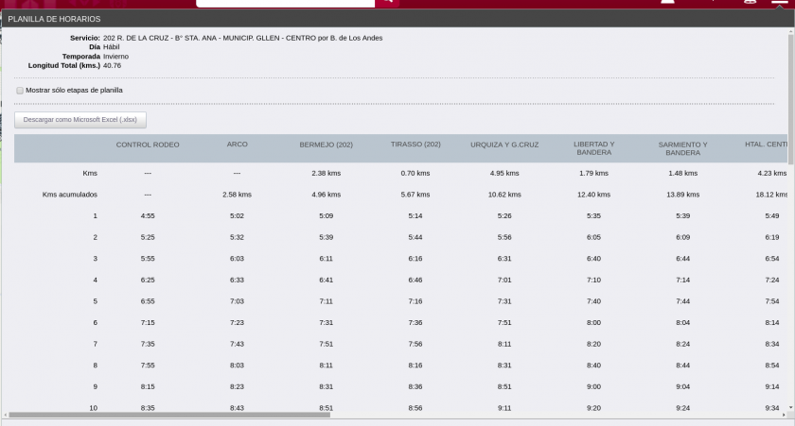The width and height of the screenshot is (795, 426).
Task: Click the vertical scrollbar thumb on right
Action: [790, 85]
